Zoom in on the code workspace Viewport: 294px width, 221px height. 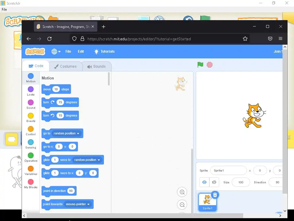tap(182, 192)
